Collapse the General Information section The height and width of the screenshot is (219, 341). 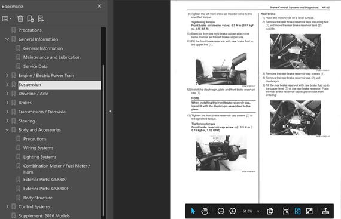point(7,39)
